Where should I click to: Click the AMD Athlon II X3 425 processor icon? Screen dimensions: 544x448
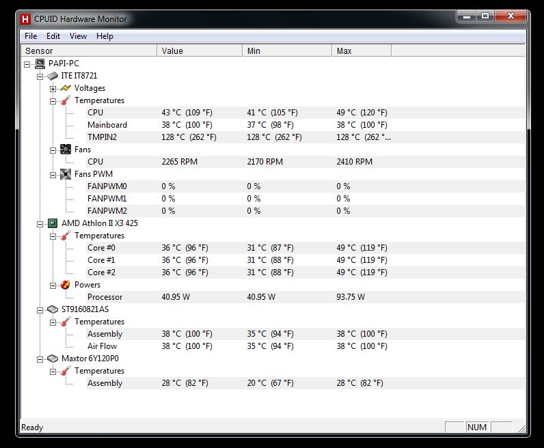53,223
